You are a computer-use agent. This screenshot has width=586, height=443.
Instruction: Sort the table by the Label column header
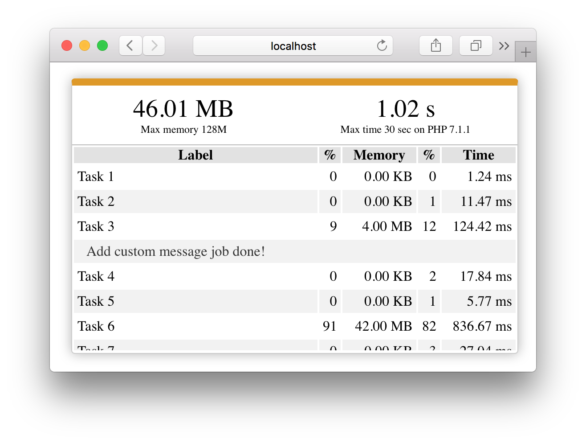195,155
